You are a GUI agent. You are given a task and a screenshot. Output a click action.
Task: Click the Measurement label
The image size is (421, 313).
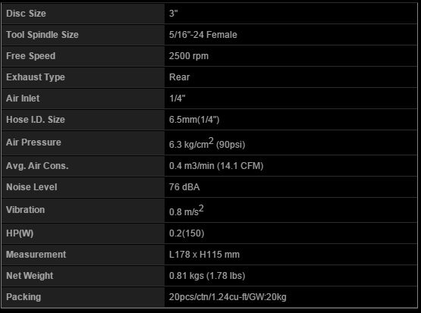[x=36, y=254]
